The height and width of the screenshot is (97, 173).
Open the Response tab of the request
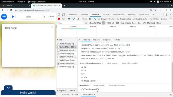pyautogui.click(x=107, y=40)
